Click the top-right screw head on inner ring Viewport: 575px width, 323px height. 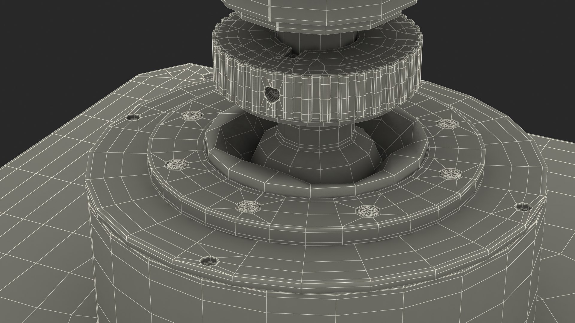(x=448, y=123)
